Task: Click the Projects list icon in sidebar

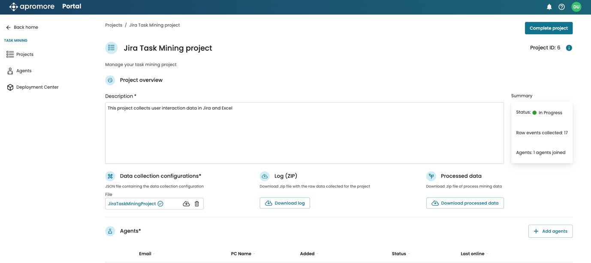Action: [x=10, y=54]
